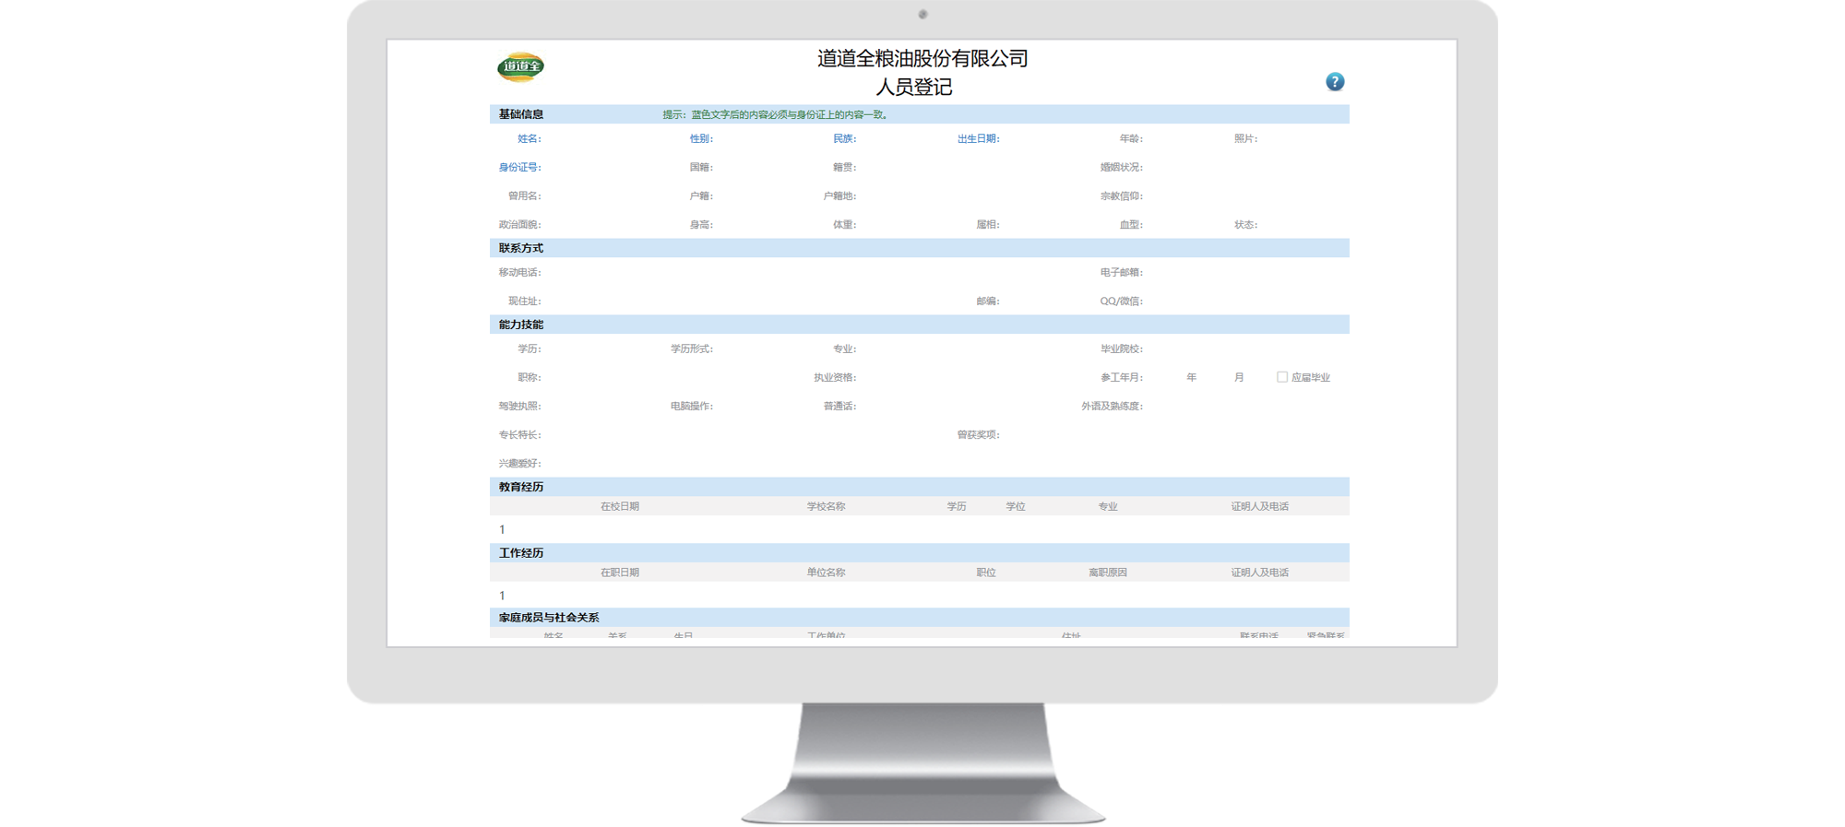Screen dimensions: 1845x827
Task: Click the 学校名称 column header
Action: tap(826, 507)
